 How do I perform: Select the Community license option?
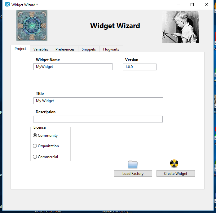pyautogui.click(x=45, y=135)
